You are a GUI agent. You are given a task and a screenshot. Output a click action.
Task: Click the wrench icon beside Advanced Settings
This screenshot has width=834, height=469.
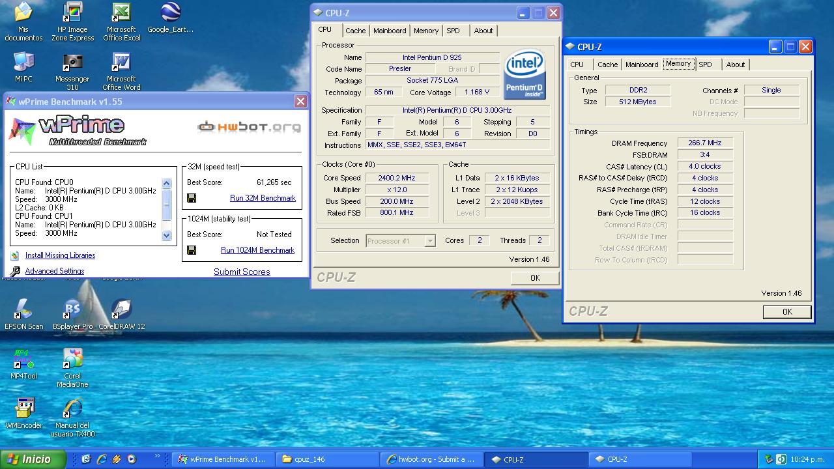15,271
